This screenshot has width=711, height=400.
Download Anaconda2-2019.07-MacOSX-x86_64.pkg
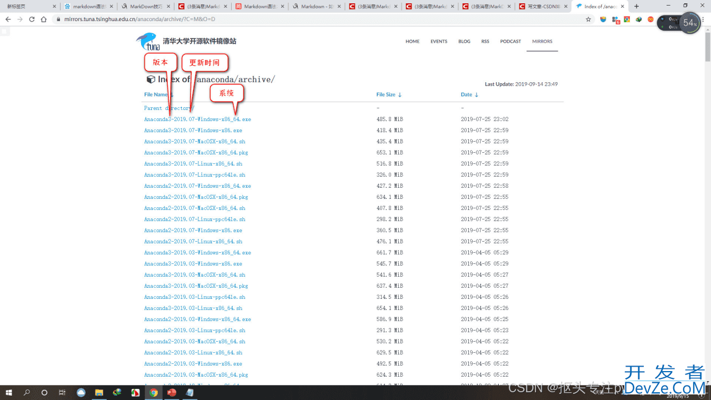click(196, 197)
